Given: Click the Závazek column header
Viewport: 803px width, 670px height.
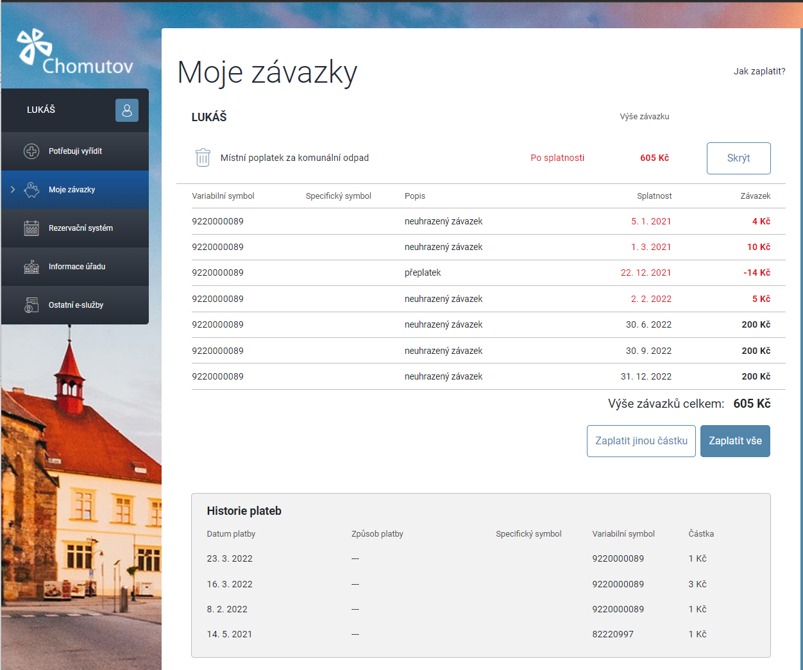Looking at the screenshot, I should pos(756,196).
